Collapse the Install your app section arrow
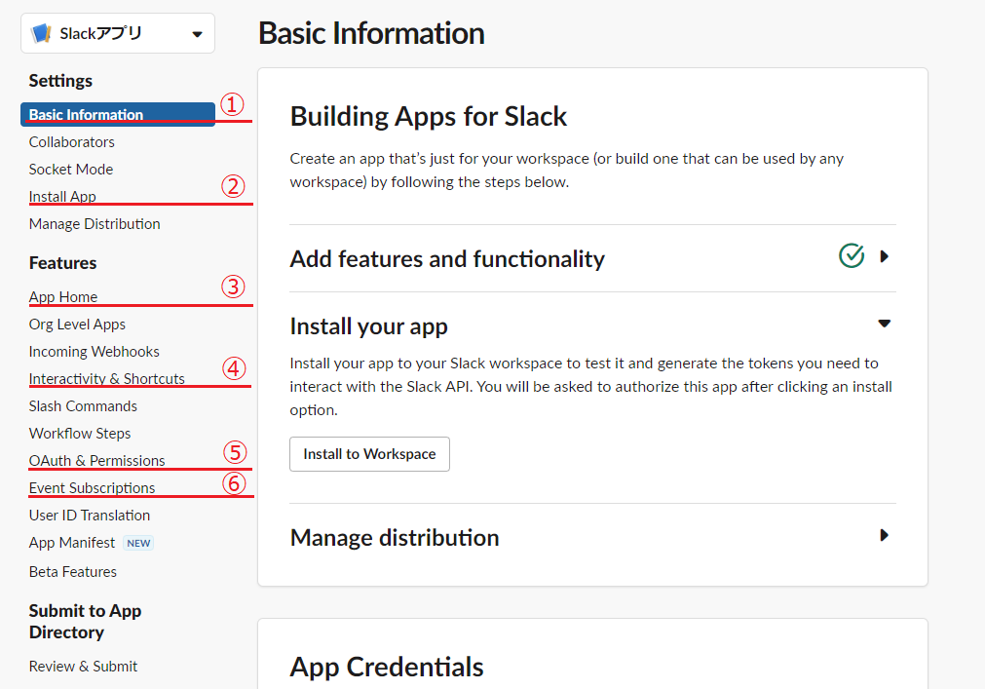 click(884, 324)
